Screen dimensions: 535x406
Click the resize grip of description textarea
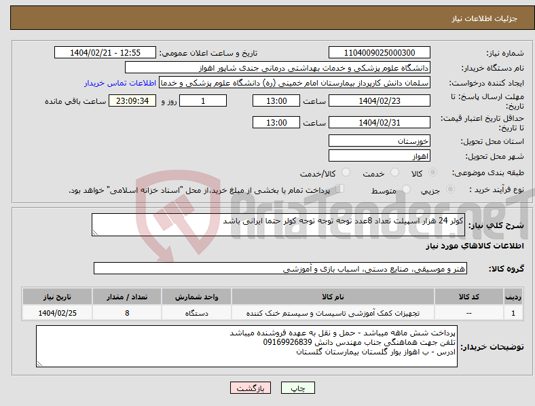click(95, 233)
